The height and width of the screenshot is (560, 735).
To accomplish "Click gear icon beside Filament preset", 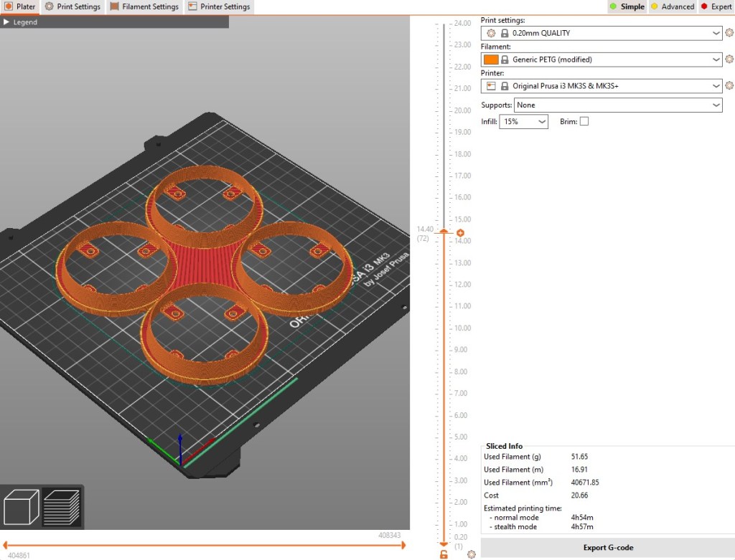I will 729,60.
